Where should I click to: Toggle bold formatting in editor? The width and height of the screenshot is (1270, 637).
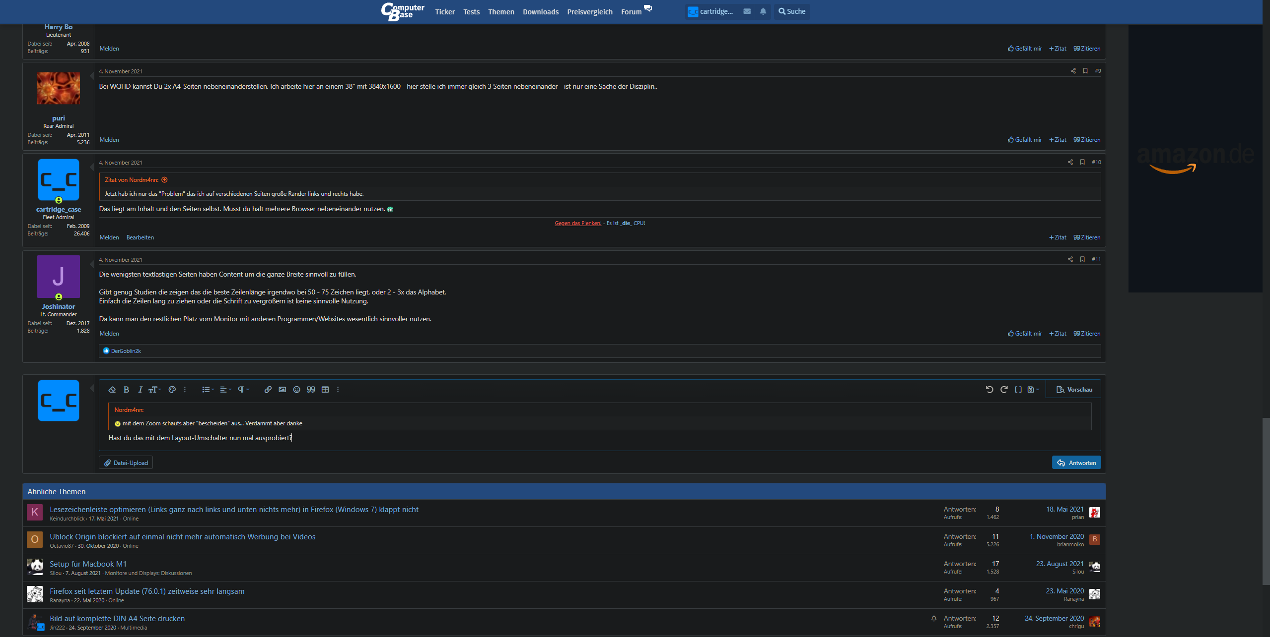tap(126, 390)
